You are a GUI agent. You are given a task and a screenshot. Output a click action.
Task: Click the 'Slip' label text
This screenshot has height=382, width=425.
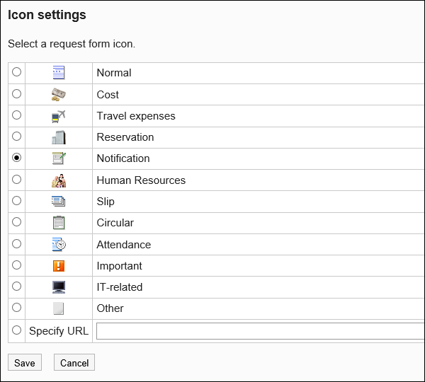coord(106,202)
